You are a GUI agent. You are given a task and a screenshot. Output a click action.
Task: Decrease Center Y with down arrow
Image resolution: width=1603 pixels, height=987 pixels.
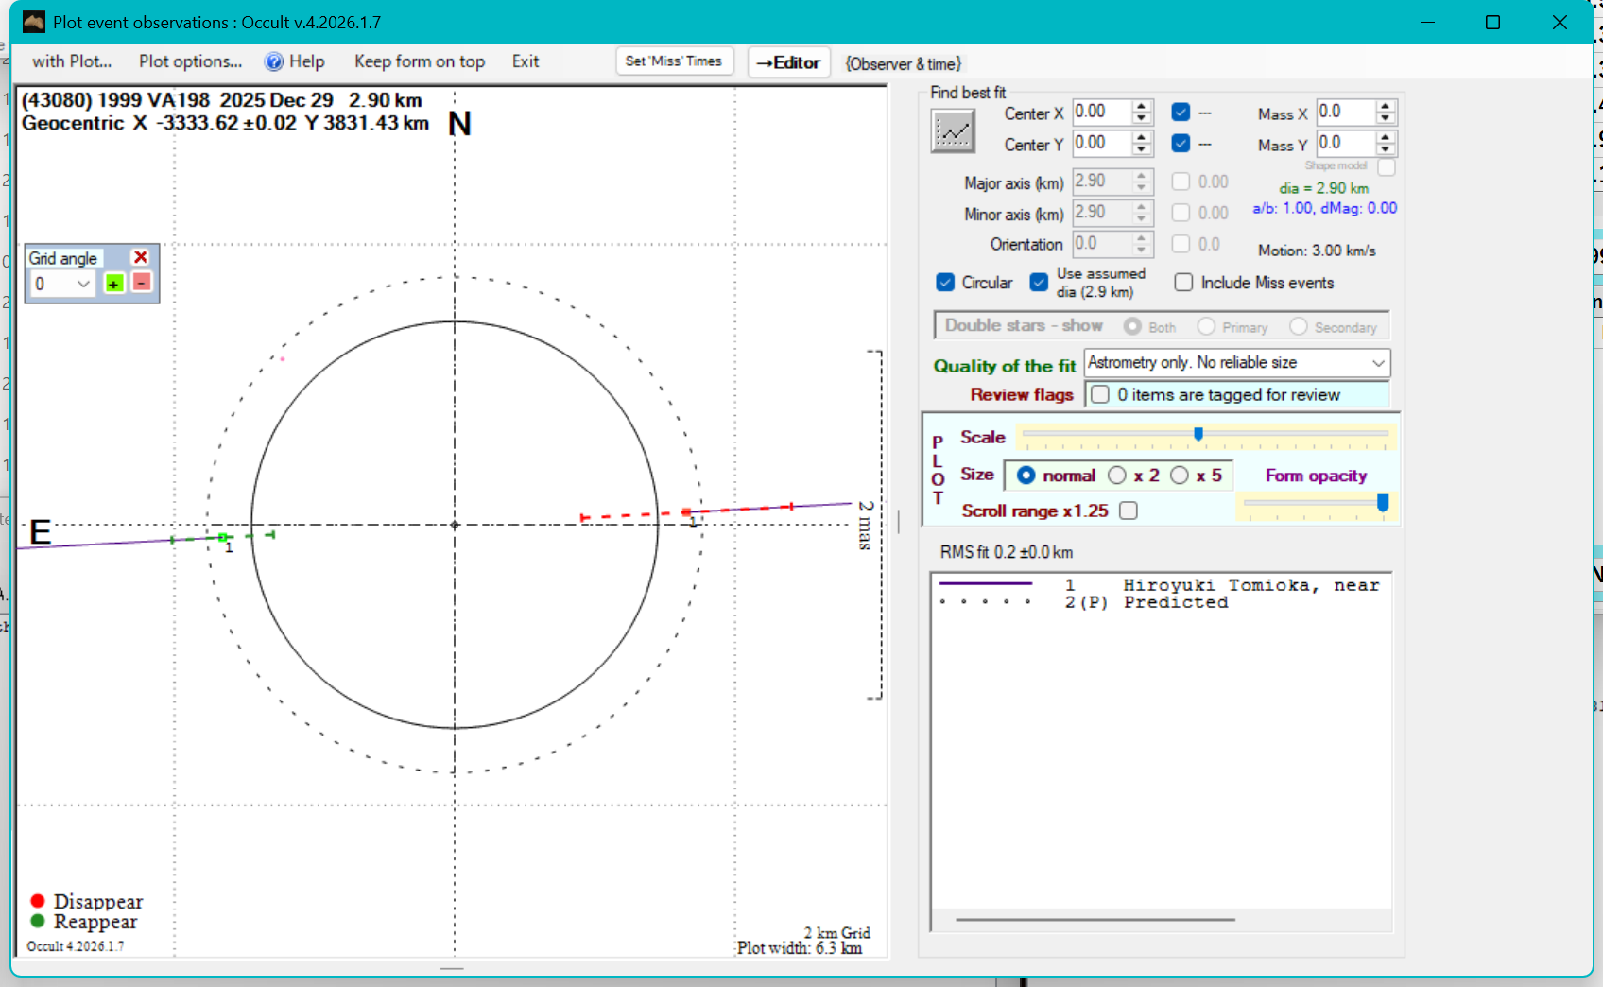[x=1142, y=149]
